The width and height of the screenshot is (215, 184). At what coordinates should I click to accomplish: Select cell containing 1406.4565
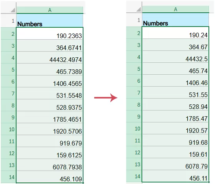click(x=50, y=81)
